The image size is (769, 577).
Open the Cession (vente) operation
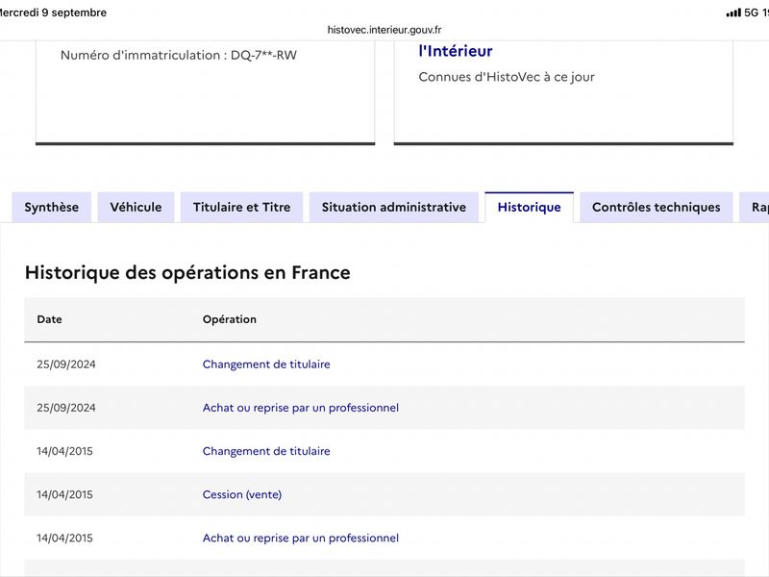pyautogui.click(x=242, y=494)
